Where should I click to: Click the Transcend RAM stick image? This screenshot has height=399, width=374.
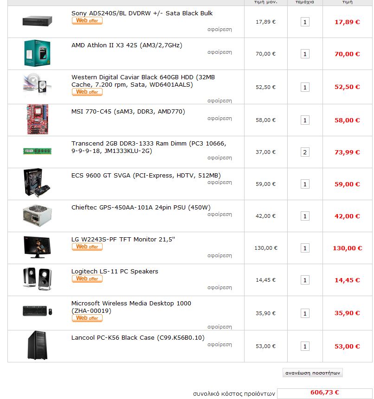(x=37, y=151)
